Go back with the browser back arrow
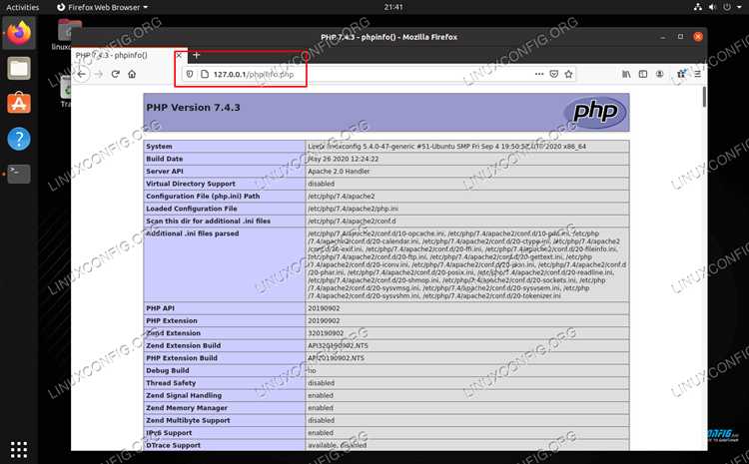 [x=82, y=74]
